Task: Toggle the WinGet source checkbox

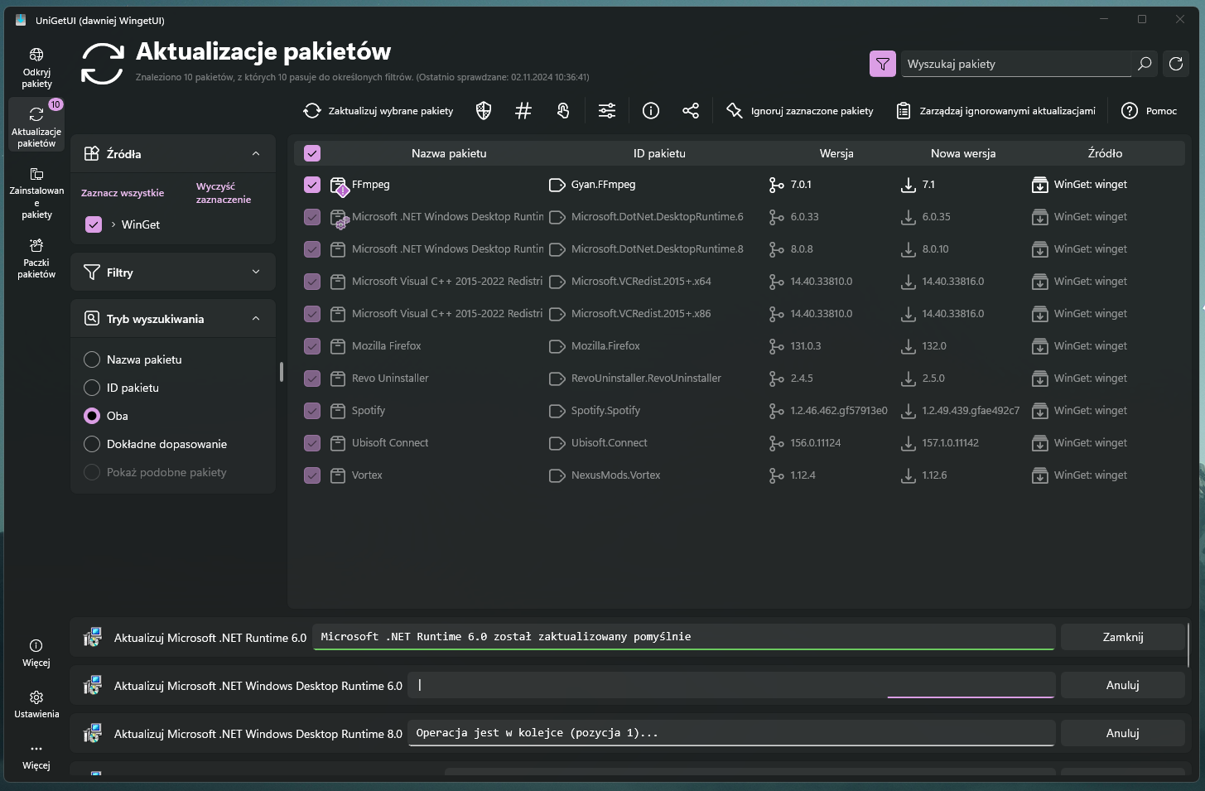Action: tap(94, 224)
